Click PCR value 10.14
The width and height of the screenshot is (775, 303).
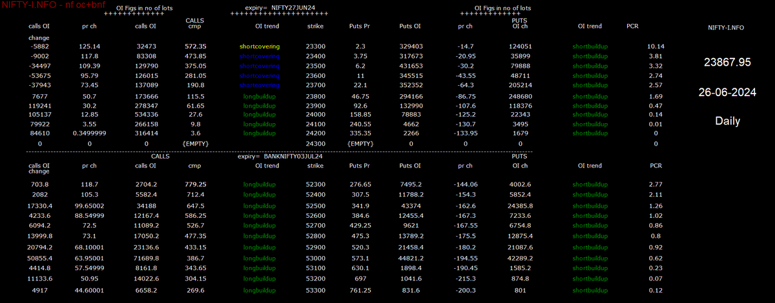(656, 46)
